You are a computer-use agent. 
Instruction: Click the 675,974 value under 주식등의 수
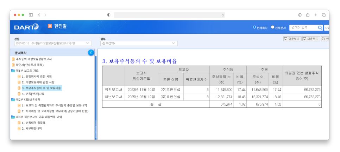(226, 104)
